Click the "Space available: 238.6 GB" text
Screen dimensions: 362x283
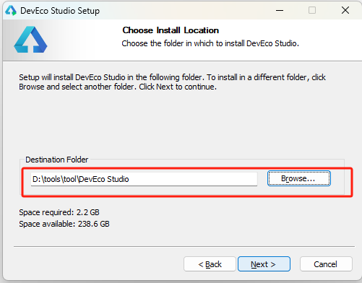[64, 224]
